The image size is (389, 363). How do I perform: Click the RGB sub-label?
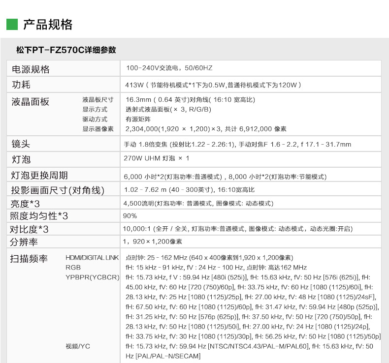click(73, 268)
